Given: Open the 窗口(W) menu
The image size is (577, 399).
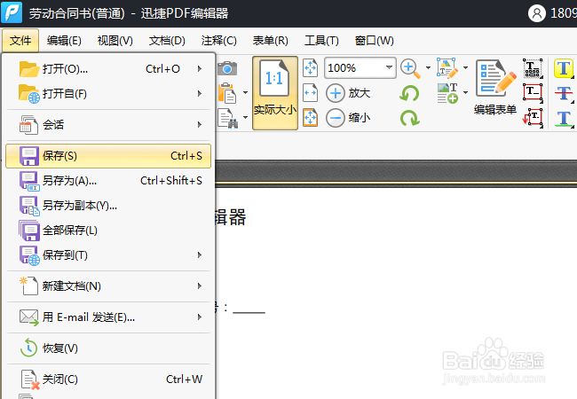Looking at the screenshot, I should [374, 41].
